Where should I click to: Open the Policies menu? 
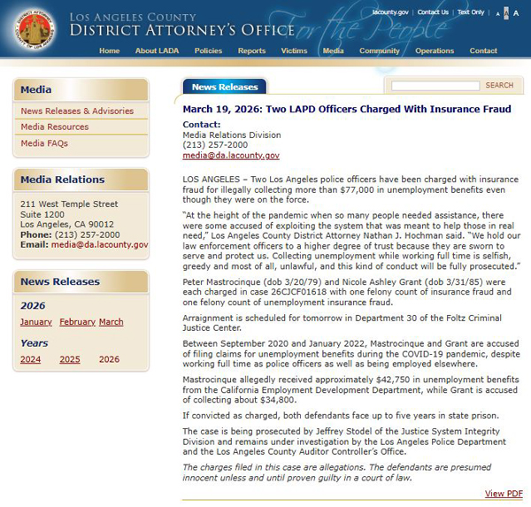coord(208,51)
